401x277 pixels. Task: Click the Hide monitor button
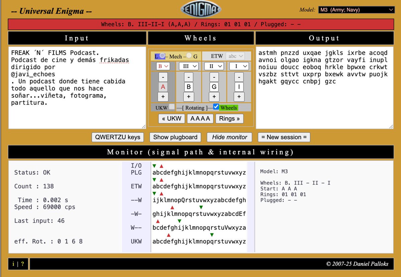tap(230, 137)
